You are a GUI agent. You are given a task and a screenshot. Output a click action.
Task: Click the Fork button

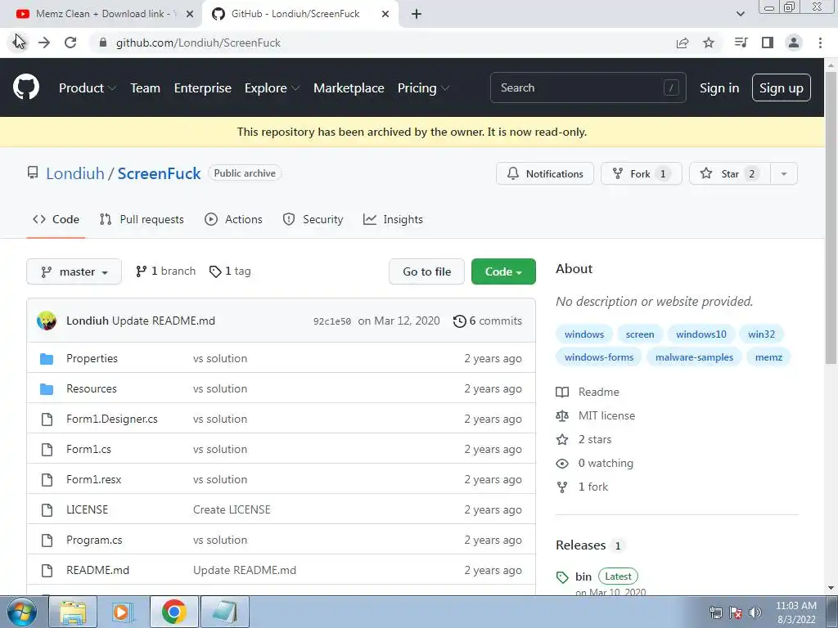point(642,173)
